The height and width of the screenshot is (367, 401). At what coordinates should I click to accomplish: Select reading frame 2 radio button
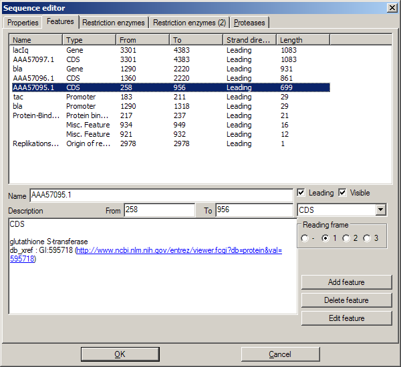click(346, 238)
